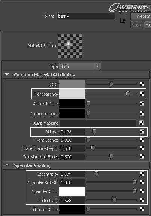The image size is (151, 216).
Task: Click the Eccentricity value field 0.179
Action: coord(72,174)
